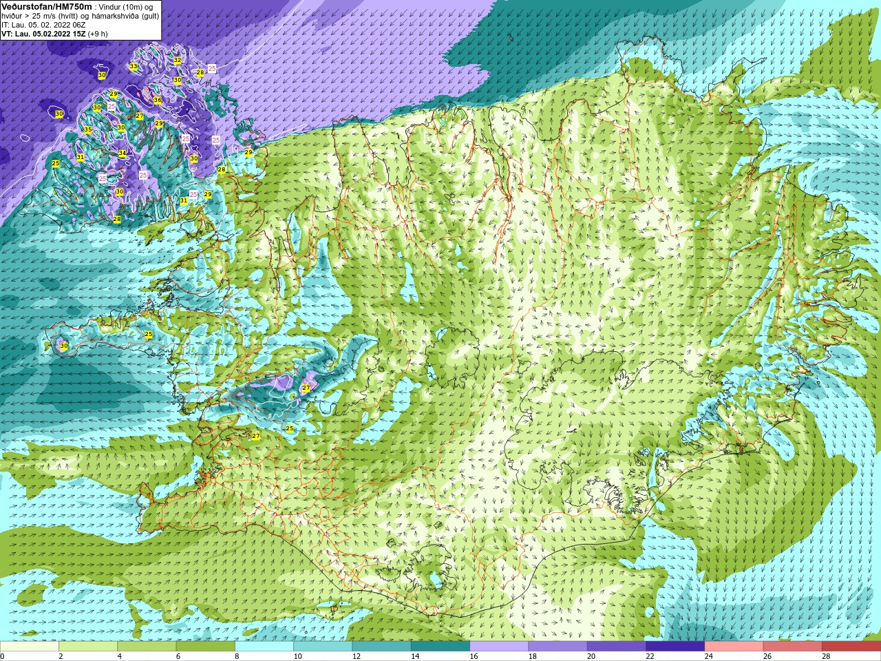Click the 'Veðurstofan/HM750m' title text

coord(47,6)
